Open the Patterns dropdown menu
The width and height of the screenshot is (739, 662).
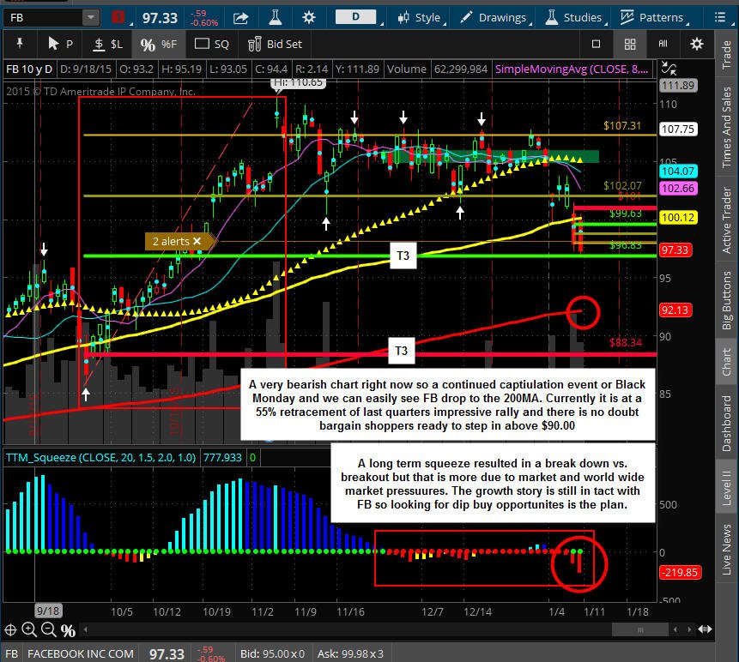(x=653, y=18)
